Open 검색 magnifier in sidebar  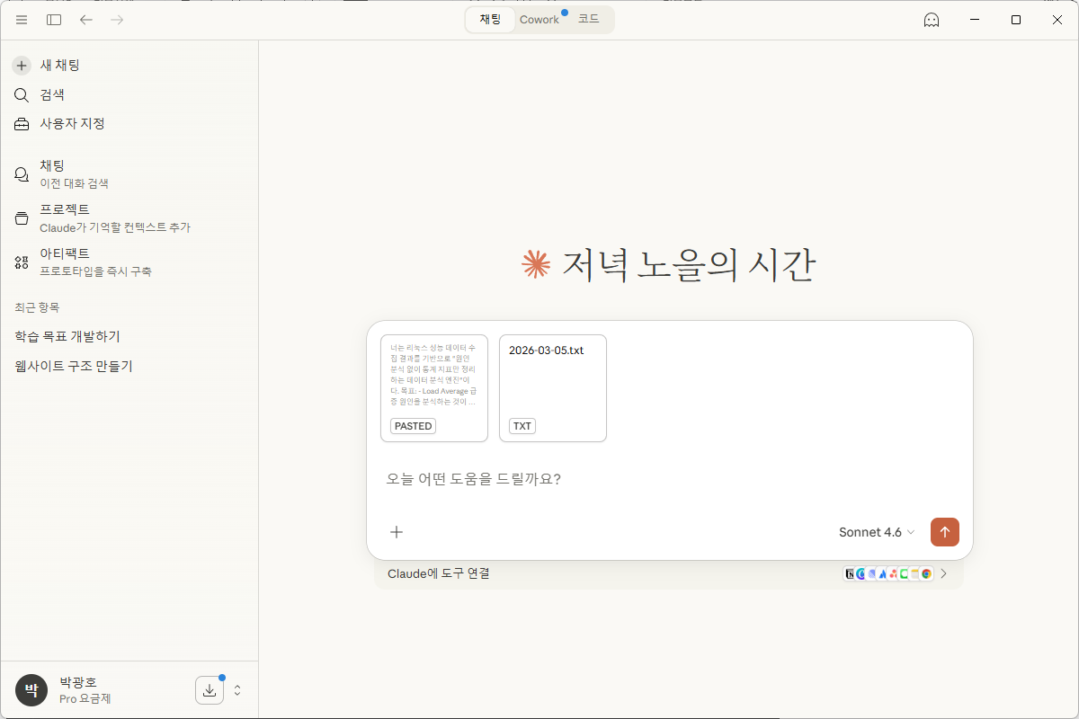coord(22,94)
